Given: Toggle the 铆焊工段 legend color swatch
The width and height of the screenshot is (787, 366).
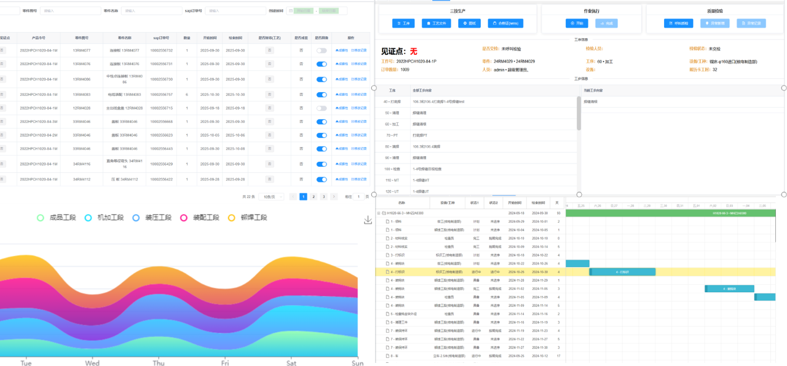Looking at the screenshot, I should point(232,218).
